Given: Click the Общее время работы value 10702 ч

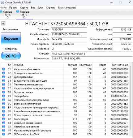Looking at the screenshot, I should pyautogui.click(x=123, y=49).
